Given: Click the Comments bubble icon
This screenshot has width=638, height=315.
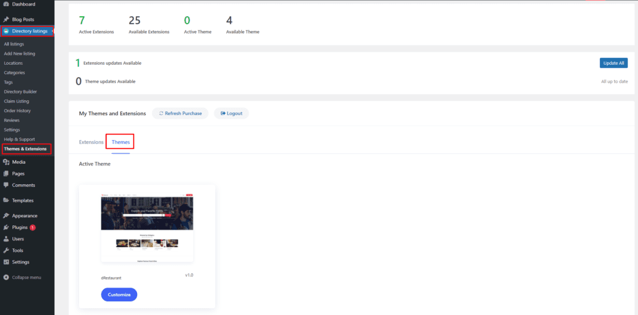Looking at the screenshot, I should [6, 185].
